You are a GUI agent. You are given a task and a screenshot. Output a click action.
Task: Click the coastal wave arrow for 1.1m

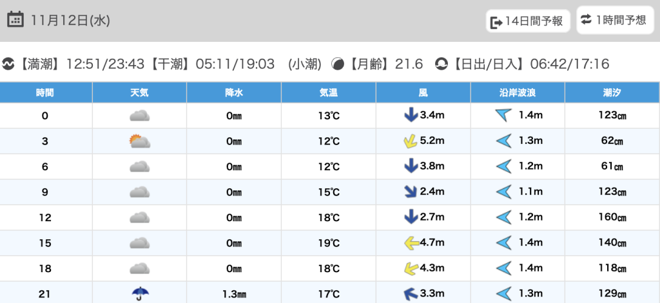coord(503,192)
